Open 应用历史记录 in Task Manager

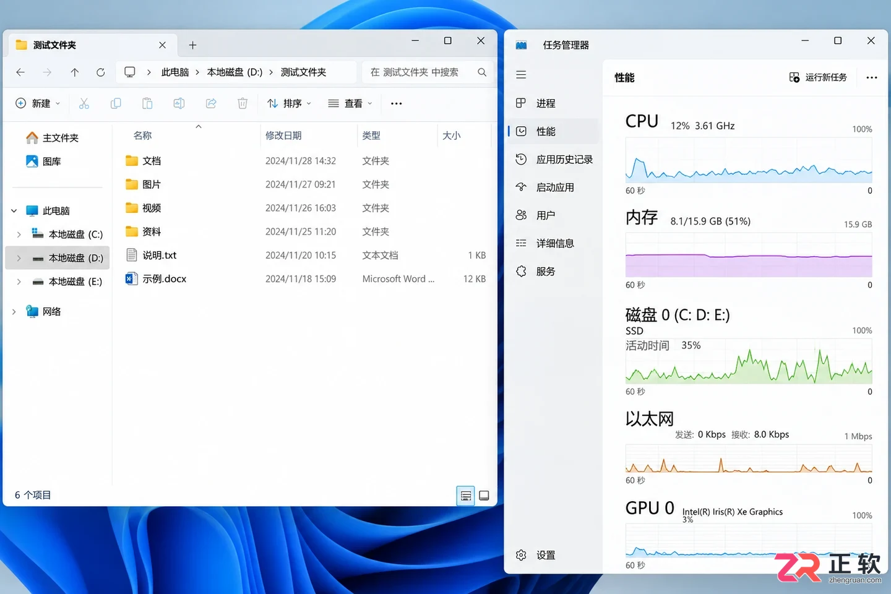click(x=553, y=160)
